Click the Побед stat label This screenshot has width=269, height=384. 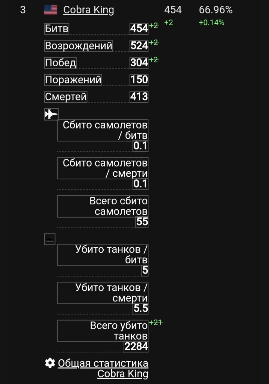click(x=61, y=63)
